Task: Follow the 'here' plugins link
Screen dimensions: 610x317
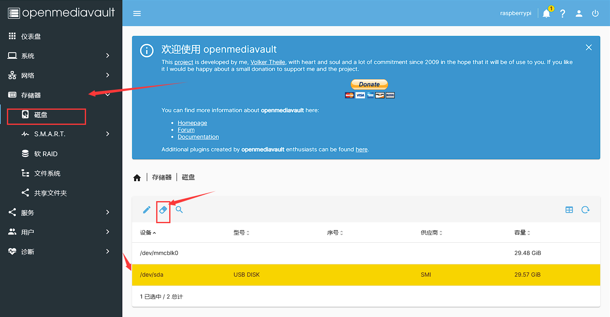Action: point(362,149)
